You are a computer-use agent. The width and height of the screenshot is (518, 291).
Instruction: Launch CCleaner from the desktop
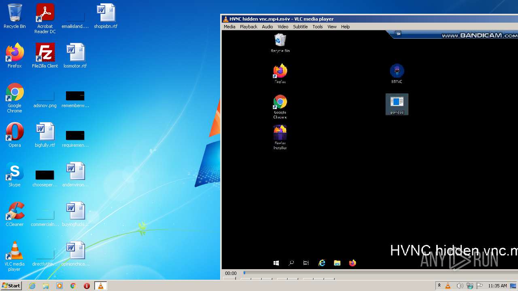coord(15,214)
